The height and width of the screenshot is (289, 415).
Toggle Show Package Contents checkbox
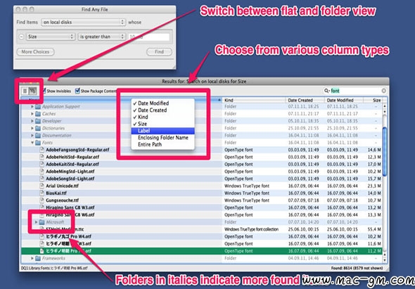click(77, 91)
